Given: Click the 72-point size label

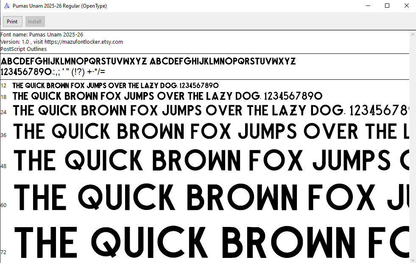Looking at the screenshot, I should [3, 252].
